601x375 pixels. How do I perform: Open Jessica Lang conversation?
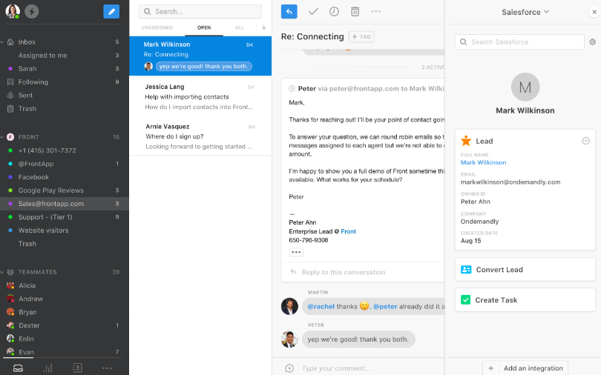tap(200, 97)
